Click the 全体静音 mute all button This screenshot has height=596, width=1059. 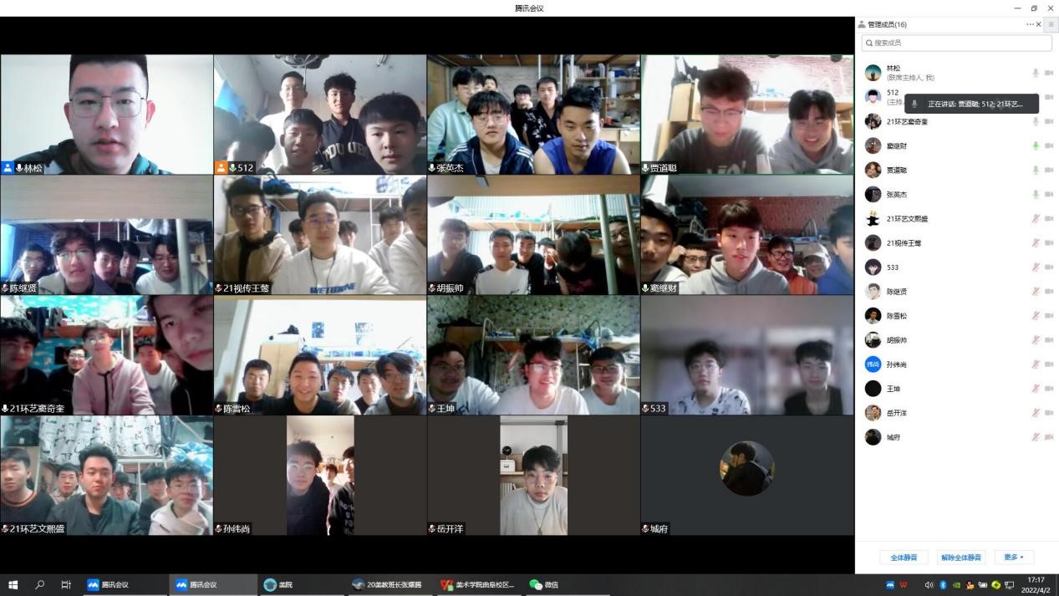904,558
